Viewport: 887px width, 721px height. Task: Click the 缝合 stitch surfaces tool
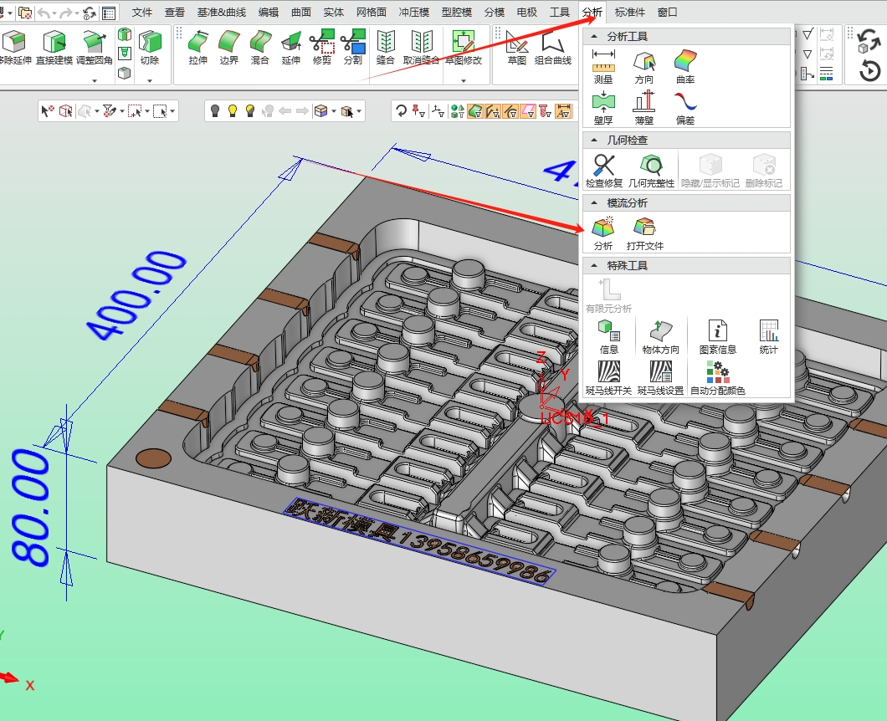pyautogui.click(x=385, y=48)
